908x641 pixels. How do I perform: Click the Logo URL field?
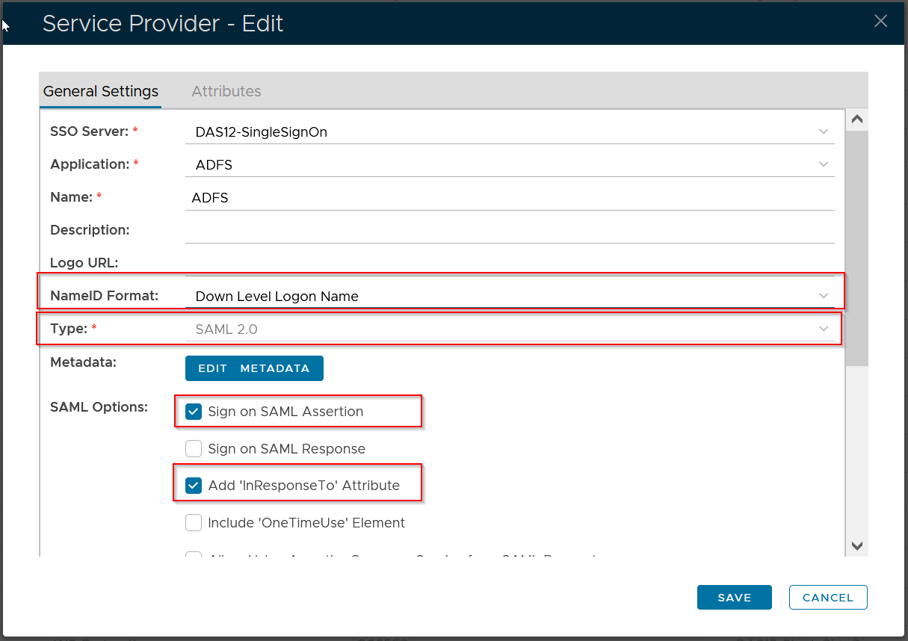click(508, 263)
